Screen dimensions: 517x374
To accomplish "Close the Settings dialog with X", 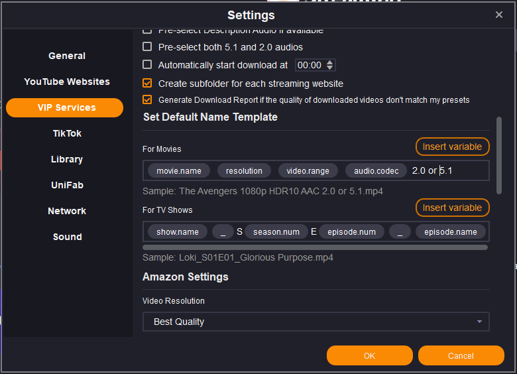I will [499, 15].
